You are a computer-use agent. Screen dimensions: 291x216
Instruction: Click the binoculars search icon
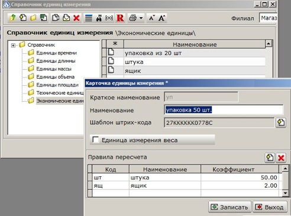[x=99, y=18]
